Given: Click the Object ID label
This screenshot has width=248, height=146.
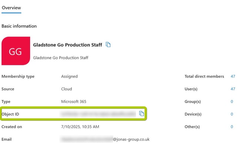Looking at the screenshot, I should tap(10, 114).
